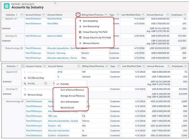The height and width of the screenshot is (139, 189).
Task: Toggle the Apparel (2) checkbox in upper report
Action: pyautogui.click(x=4, y=19)
